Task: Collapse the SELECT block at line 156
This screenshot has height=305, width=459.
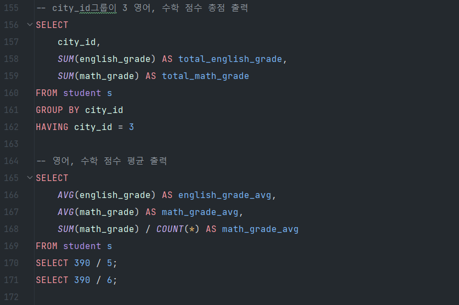Action: 30,25
